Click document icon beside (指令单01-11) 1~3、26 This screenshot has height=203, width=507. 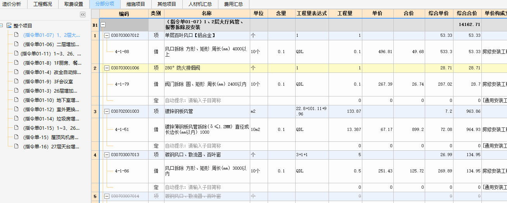click(x=16, y=53)
